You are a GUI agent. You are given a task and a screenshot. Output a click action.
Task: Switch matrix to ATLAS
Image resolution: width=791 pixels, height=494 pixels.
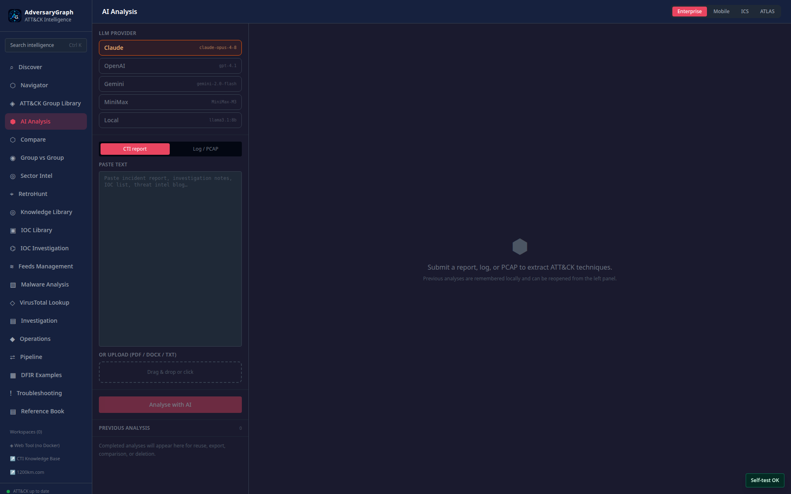pyautogui.click(x=767, y=12)
